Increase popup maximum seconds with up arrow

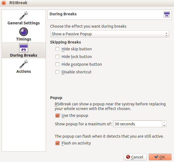(x=164, y=122)
